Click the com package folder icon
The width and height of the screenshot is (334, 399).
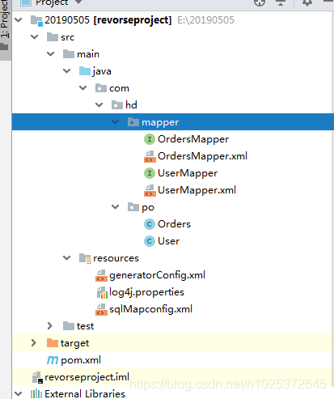click(101, 88)
